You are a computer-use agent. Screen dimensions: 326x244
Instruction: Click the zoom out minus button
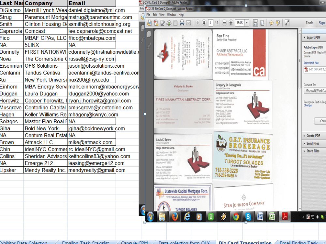coord(224,23)
